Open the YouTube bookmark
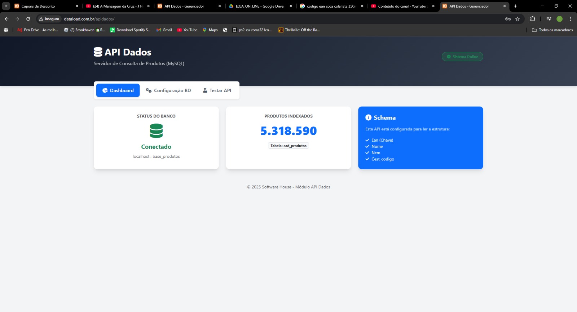This screenshot has height=312, width=577. coord(187,30)
